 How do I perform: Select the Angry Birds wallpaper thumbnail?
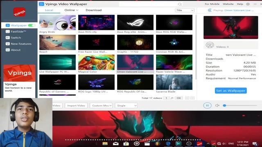click(x=57, y=22)
